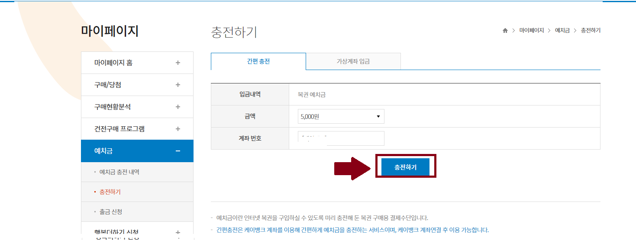Click the 입금내역 label cell

tap(250, 94)
